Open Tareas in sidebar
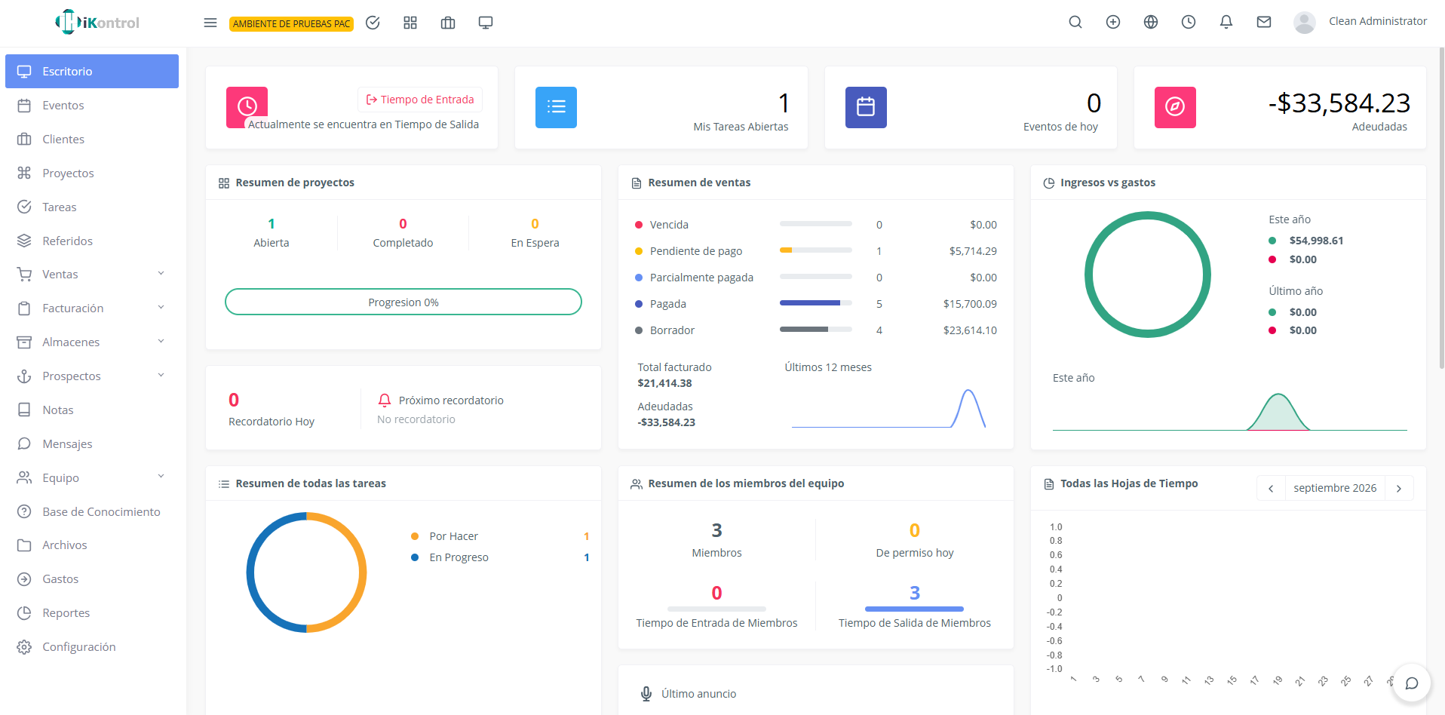This screenshot has width=1445, height=715. pos(92,207)
